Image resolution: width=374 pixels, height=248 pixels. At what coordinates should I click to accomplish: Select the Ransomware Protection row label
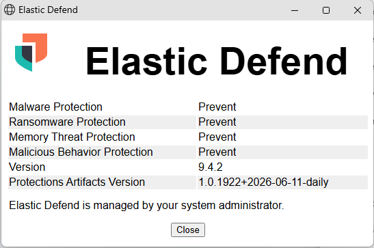[67, 122]
